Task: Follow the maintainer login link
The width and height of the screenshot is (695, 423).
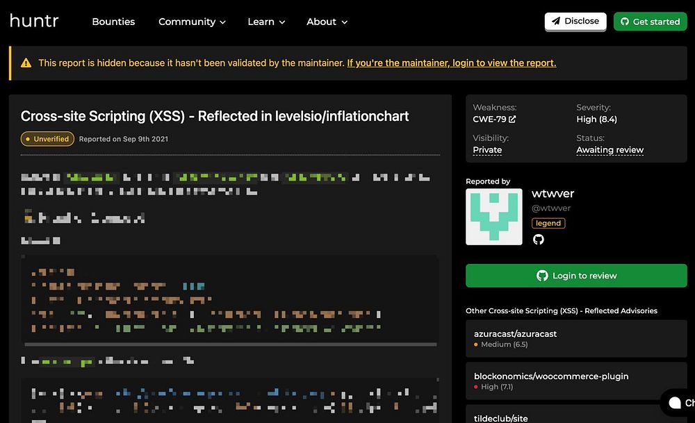Action: pos(451,63)
